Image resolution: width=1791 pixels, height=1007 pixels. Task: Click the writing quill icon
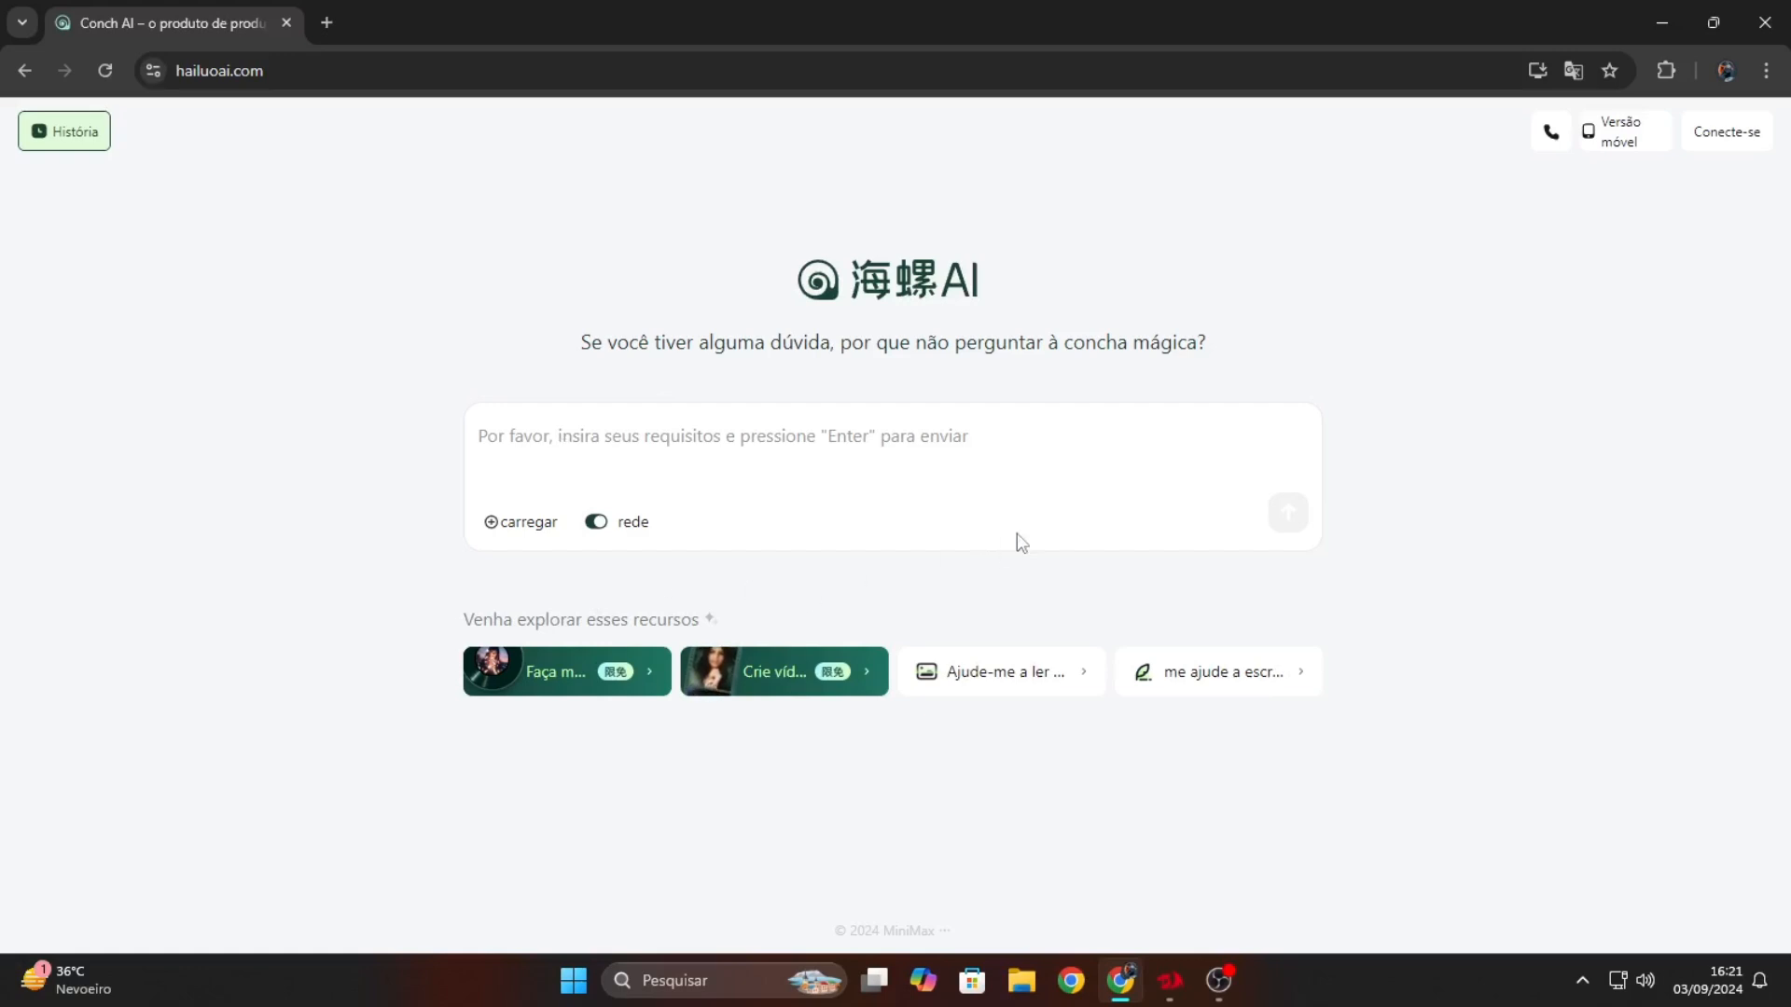pos(1143,671)
